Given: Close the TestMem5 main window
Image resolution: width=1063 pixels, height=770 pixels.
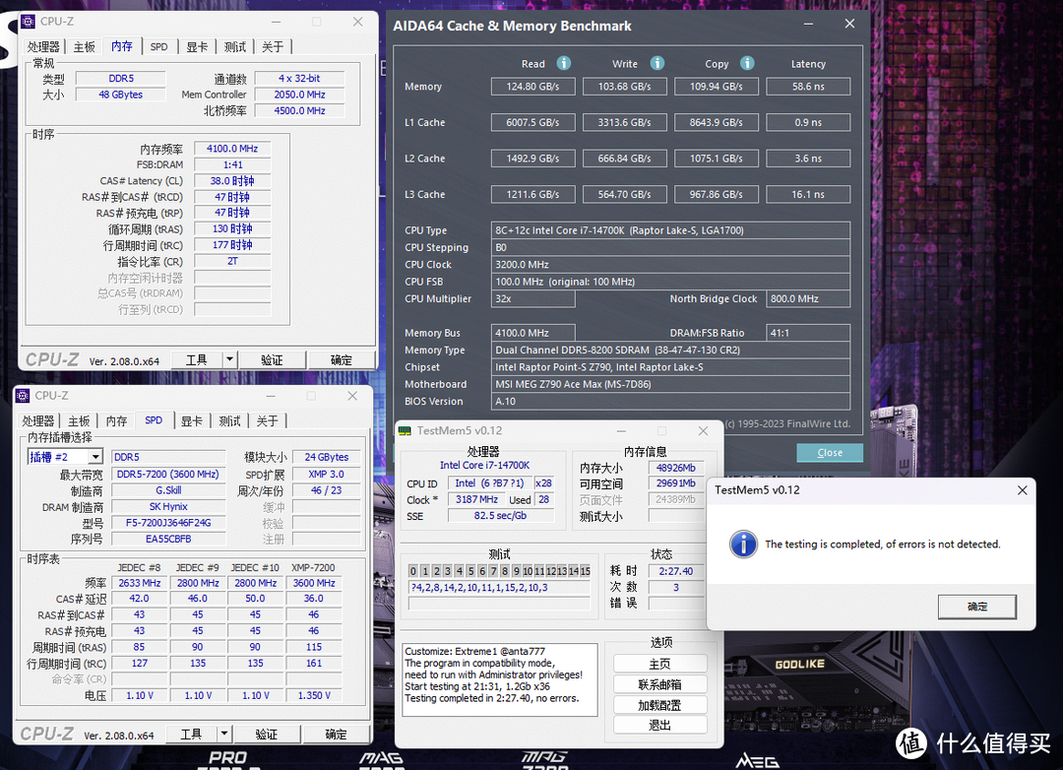Looking at the screenshot, I should [703, 431].
